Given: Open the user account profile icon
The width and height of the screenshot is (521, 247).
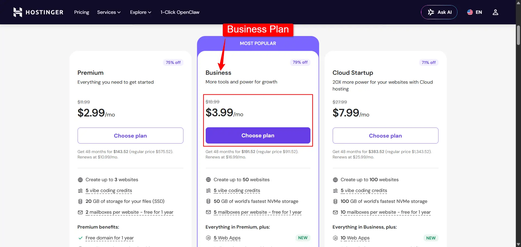Looking at the screenshot, I should 495,12.
